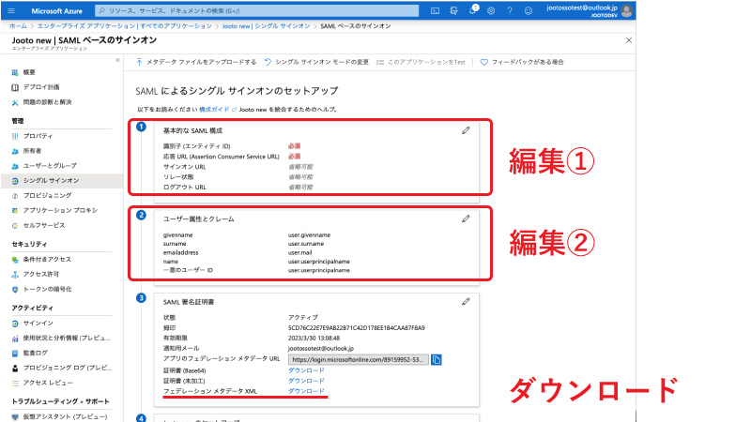751x422 pixels.
Task: Select シングル サインオン in the sidebar
Action: click(x=51, y=179)
